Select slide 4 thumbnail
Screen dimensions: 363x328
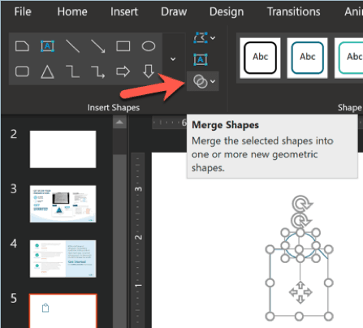tap(63, 259)
